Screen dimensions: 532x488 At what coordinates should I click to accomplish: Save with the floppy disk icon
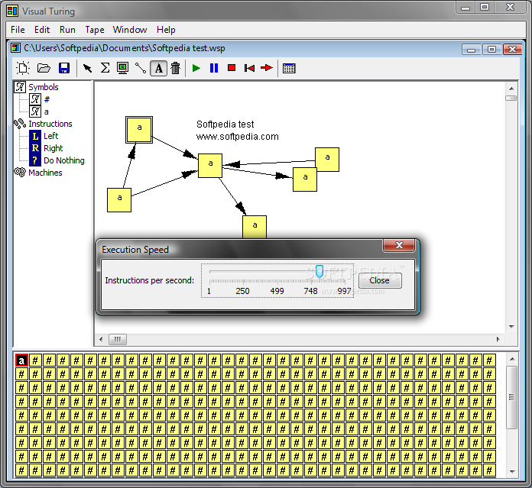click(x=64, y=68)
